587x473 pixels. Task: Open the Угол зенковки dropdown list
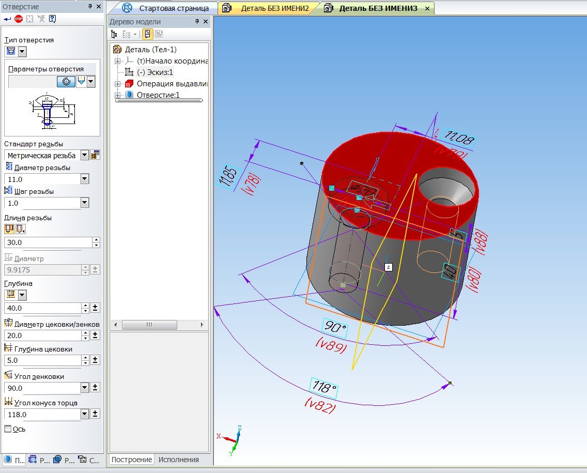click(85, 388)
